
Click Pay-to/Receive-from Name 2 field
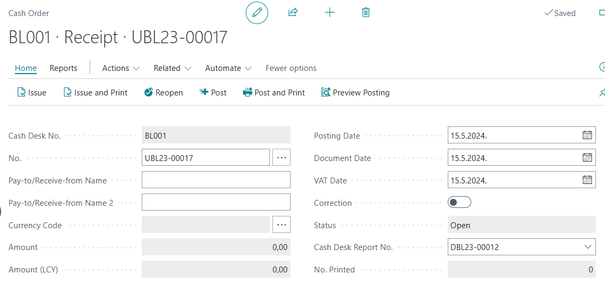216,202
